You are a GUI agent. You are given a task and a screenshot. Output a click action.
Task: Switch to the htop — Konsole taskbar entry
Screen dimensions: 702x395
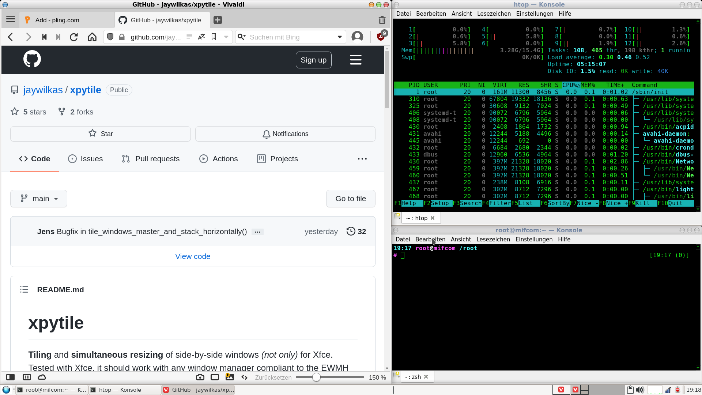pyautogui.click(x=125, y=390)
